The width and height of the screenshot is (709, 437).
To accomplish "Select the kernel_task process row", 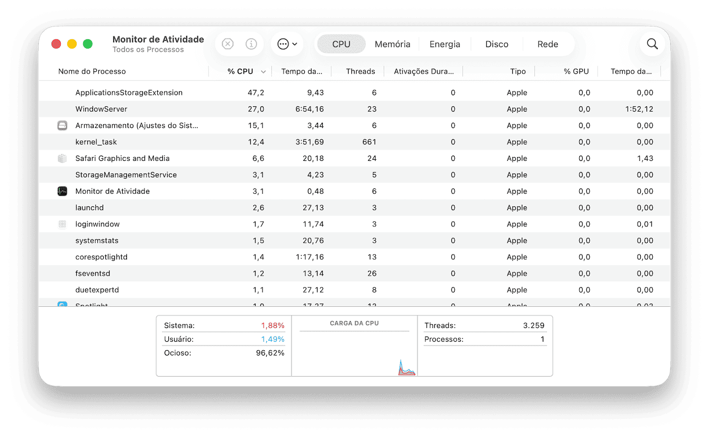I will pos(355,142).
